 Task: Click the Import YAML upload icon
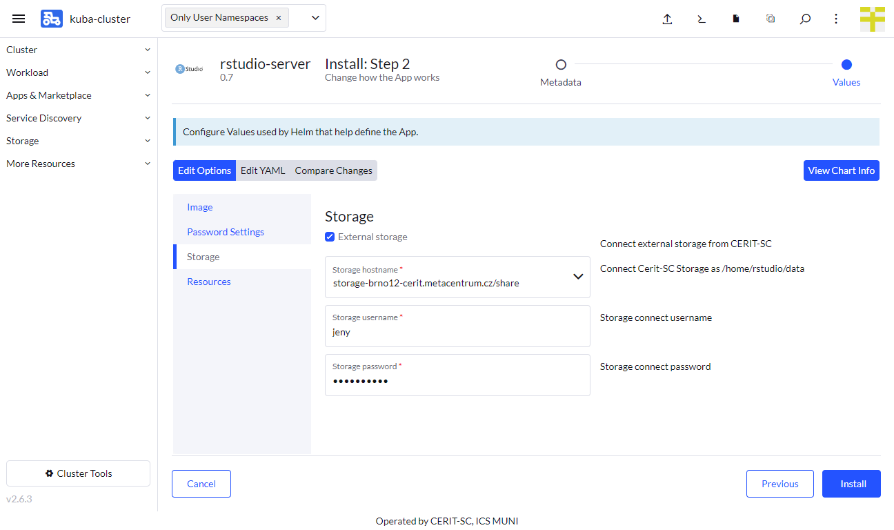coord(667,19)
